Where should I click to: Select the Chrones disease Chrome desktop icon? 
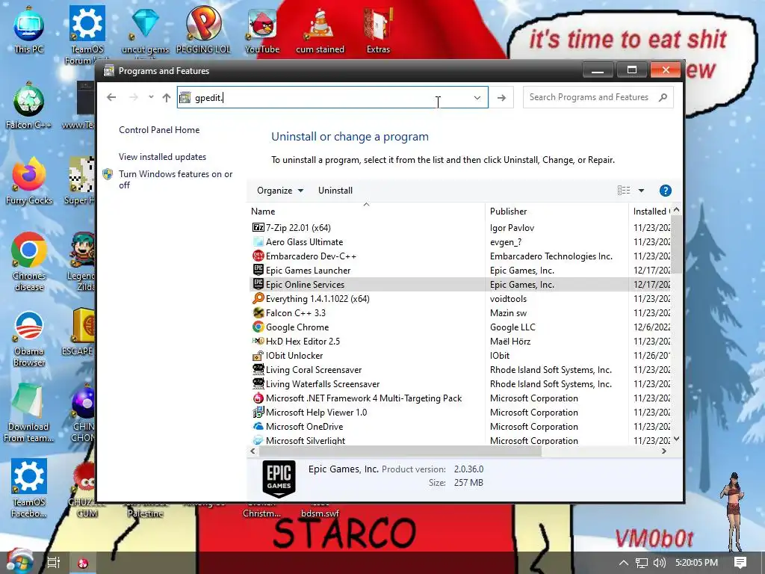pos(29,262)
